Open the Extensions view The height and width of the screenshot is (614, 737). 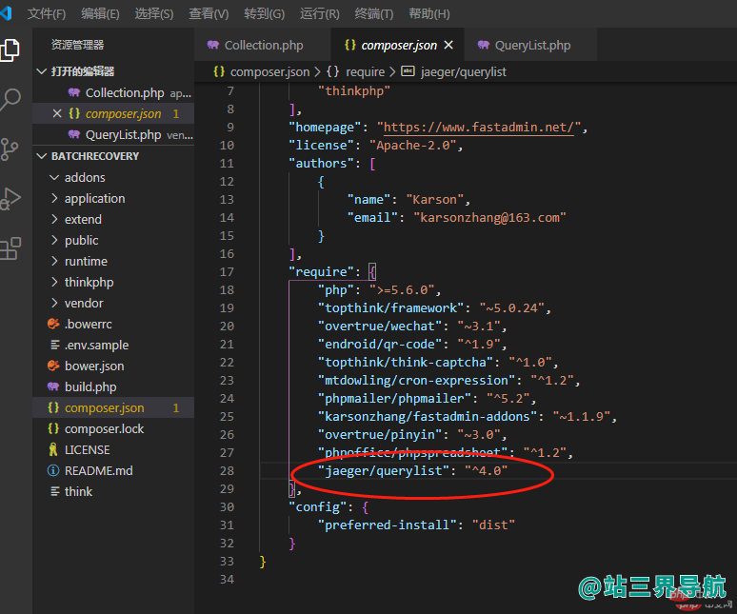click(10, 248)
